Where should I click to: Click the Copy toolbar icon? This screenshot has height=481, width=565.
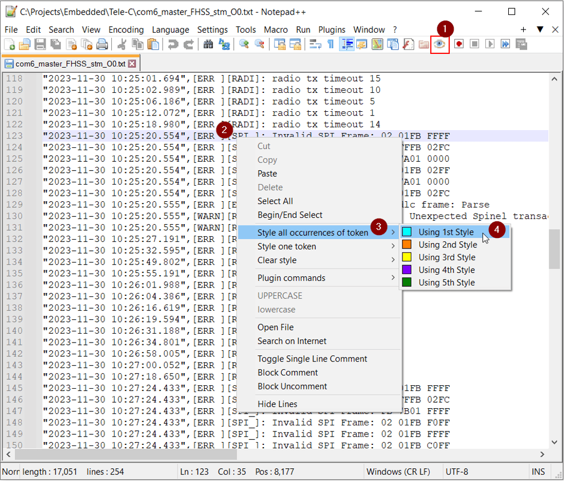(x=137, y=44)
